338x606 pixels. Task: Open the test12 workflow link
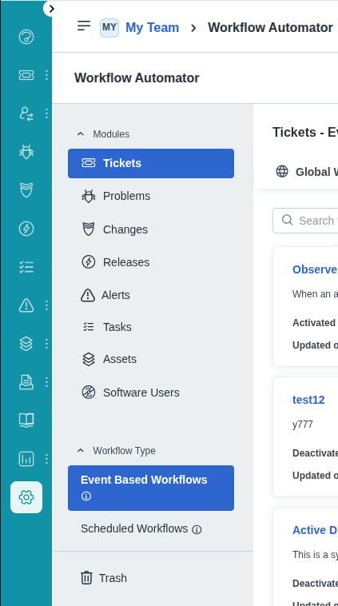tap(308, 400)
